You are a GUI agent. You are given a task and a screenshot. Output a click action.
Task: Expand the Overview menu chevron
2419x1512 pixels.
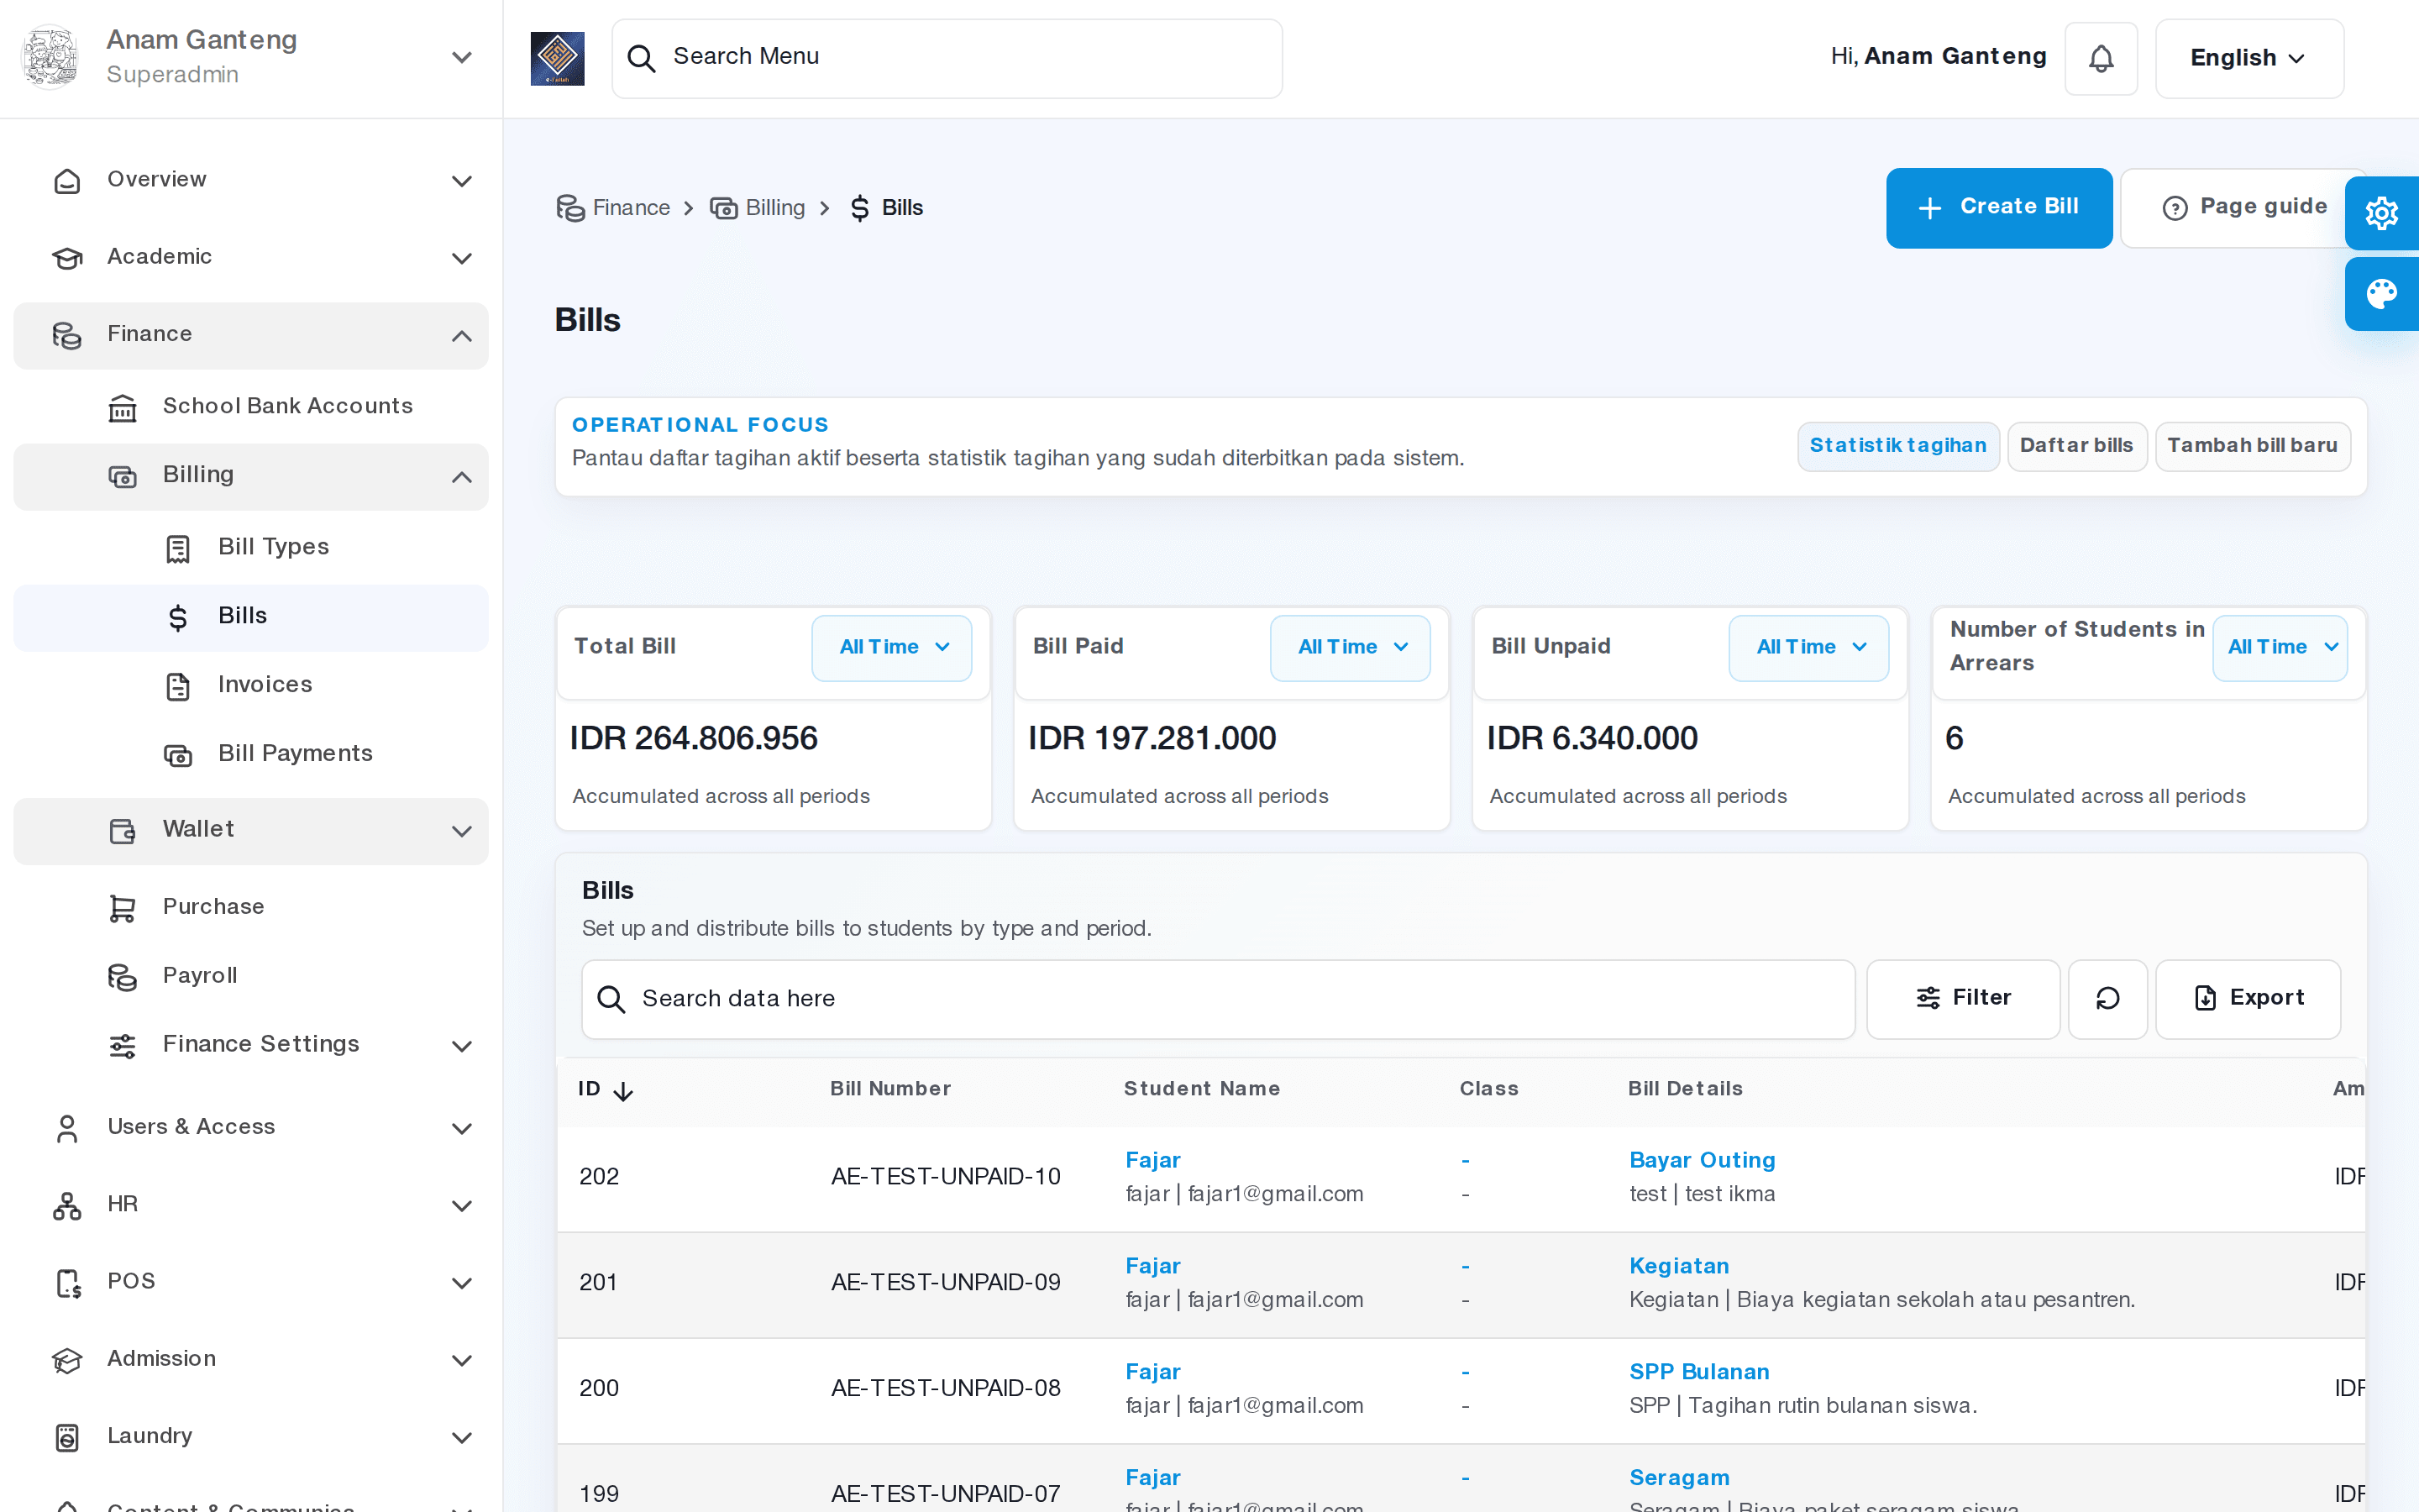(462, 181)
